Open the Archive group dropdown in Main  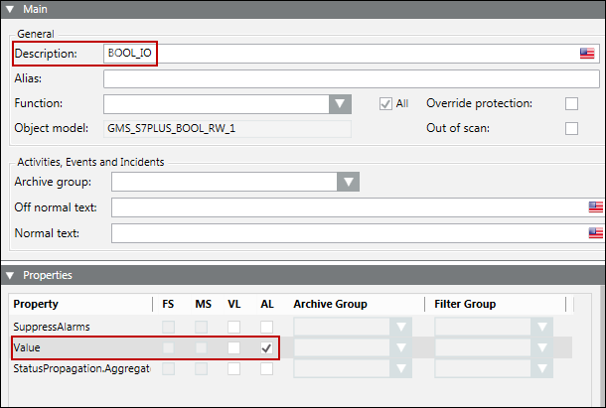pyautogui.click(x=347, y=182)
